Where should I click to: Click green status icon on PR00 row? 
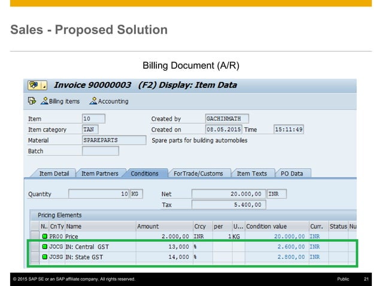(x=44, y=236)
